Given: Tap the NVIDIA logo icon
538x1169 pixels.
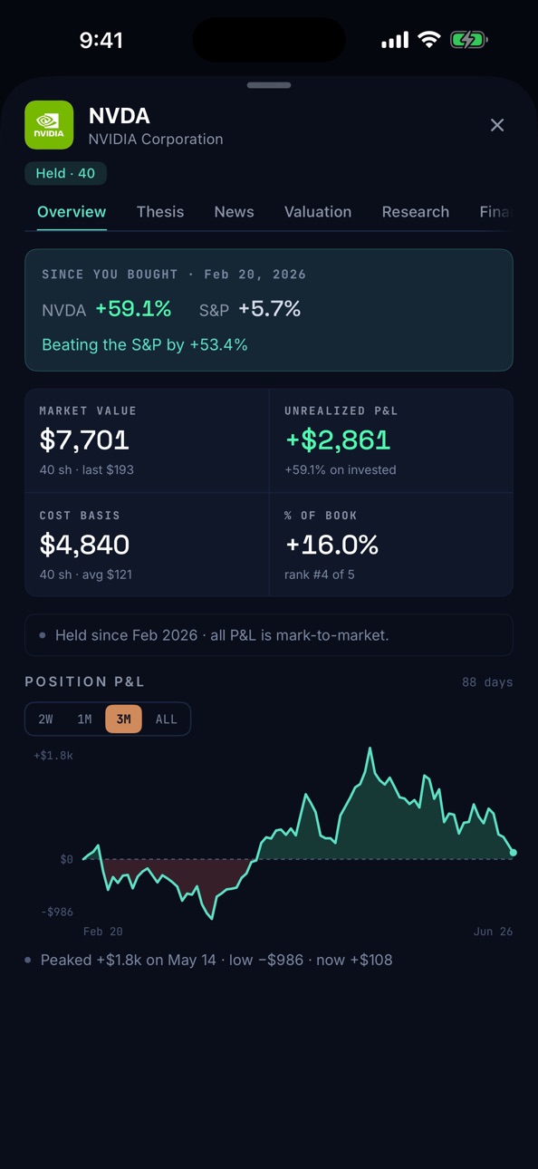Looking at the screenshot, I should [49, 125].
